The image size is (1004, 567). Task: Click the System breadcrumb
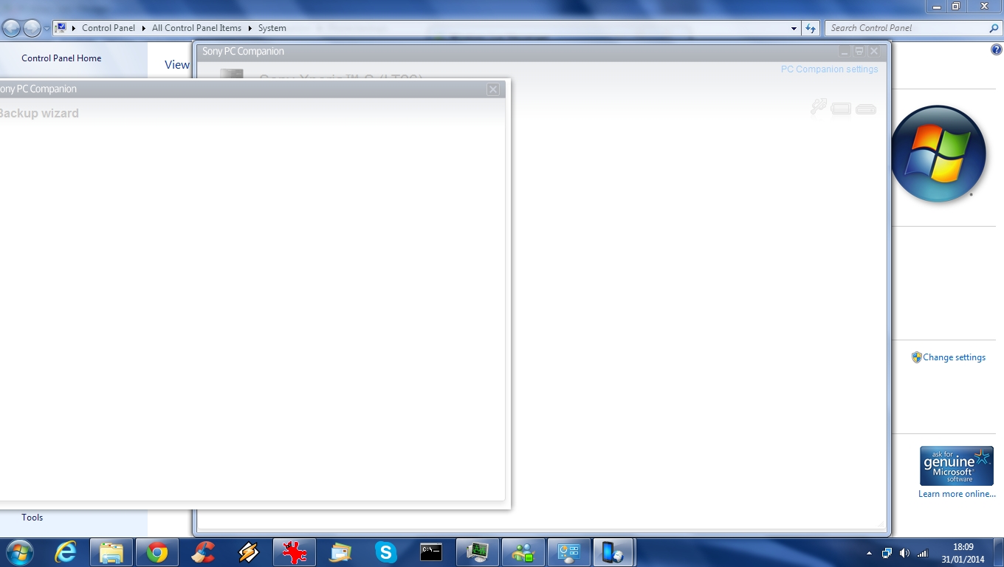272,28
